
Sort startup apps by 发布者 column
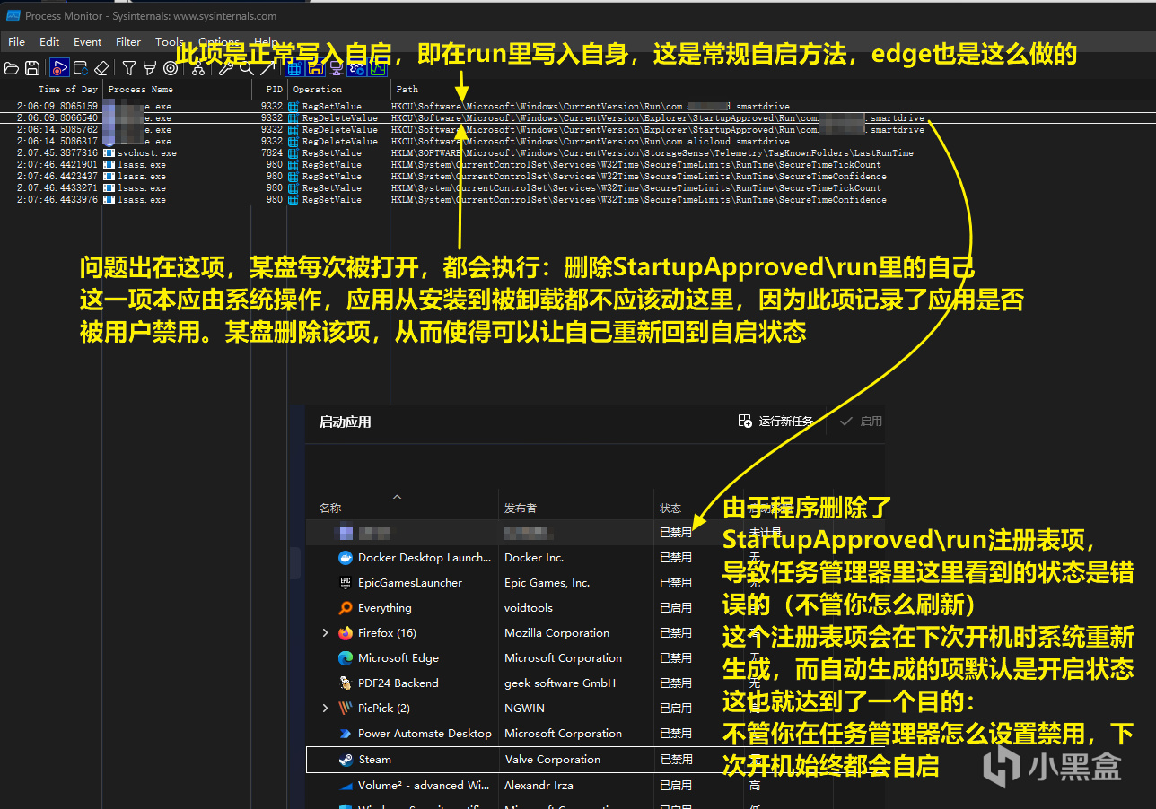click(521, 509)
